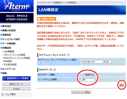Go to トップページ in the breadcrumb
The width and height of the screenshot is (127, 99).
[43, 3]
